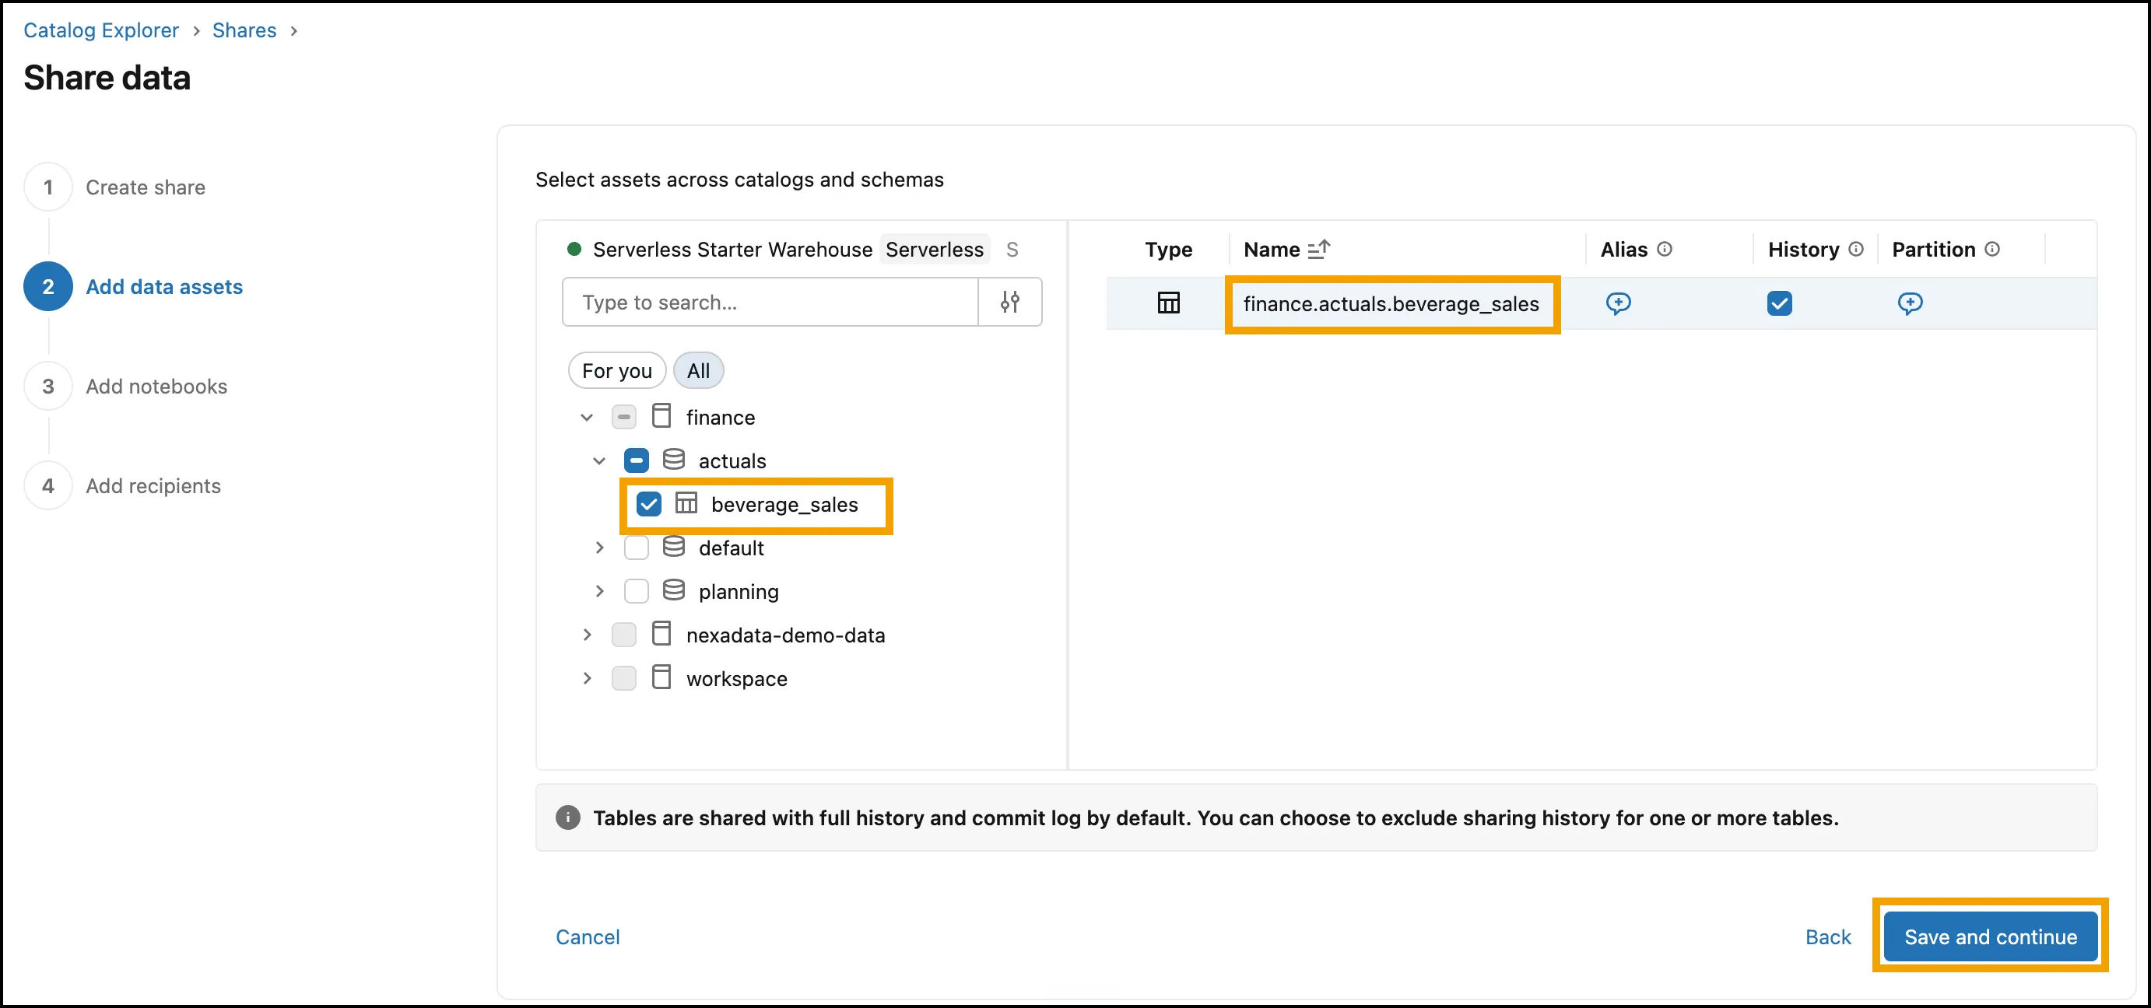The image size is (2151, 1008).
Task: Click the Alias column info icon
Action: pyautogui.click(x=1664, y=249)
